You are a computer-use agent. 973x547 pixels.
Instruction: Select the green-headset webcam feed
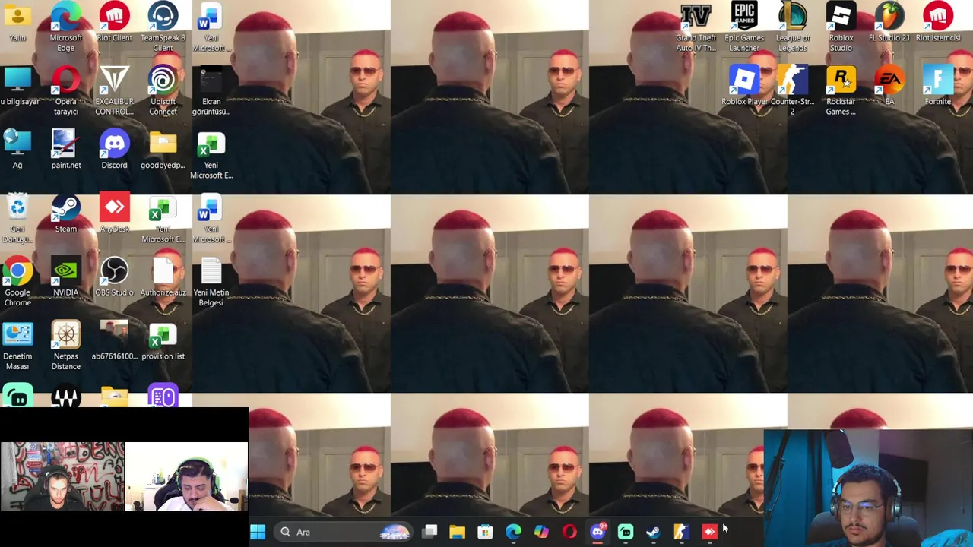(186, 476)
